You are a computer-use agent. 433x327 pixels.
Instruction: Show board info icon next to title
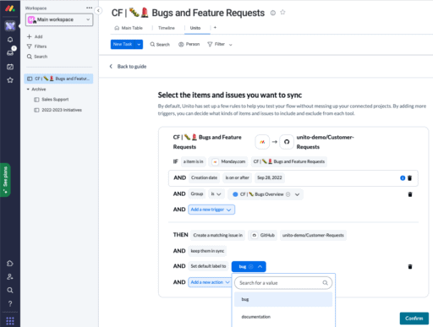[273, 13]
